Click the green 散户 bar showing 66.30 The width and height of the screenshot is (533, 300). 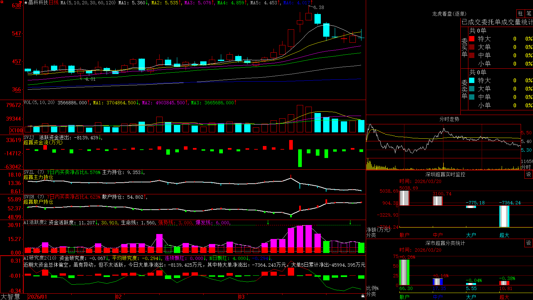404,272
